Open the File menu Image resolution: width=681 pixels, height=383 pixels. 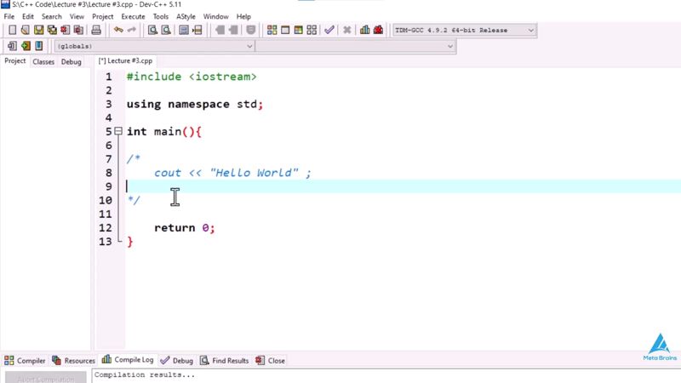tap(9, 16)
